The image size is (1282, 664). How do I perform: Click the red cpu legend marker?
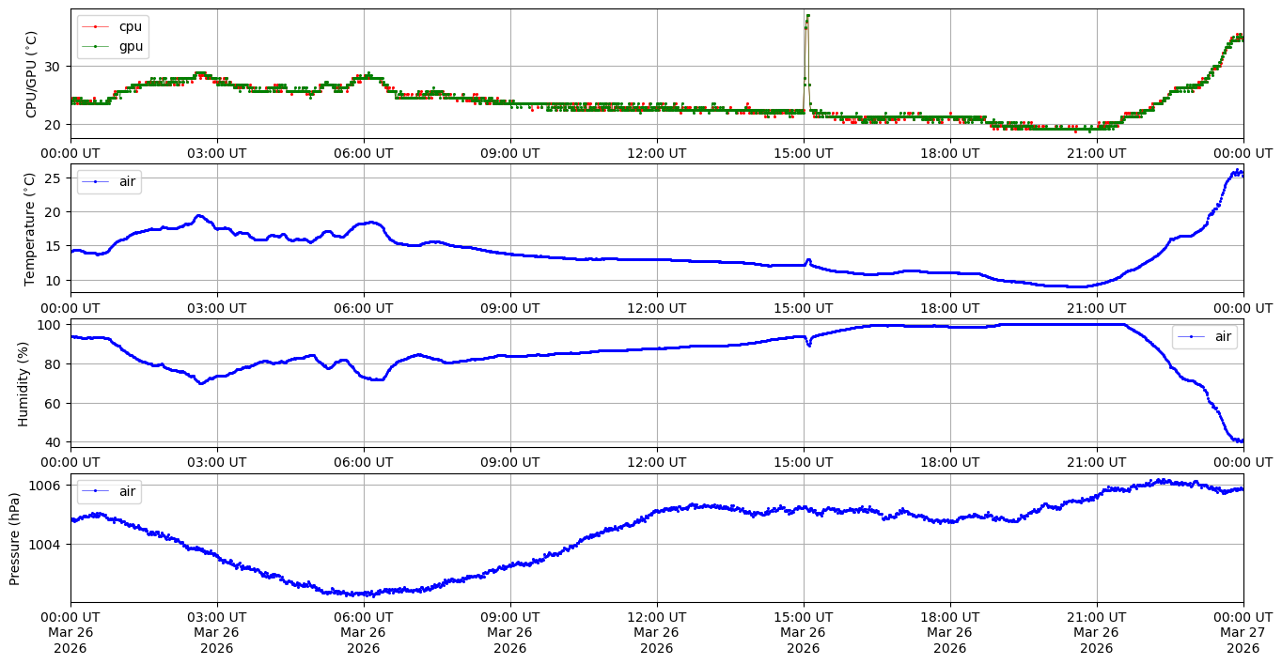coord(95,27)
